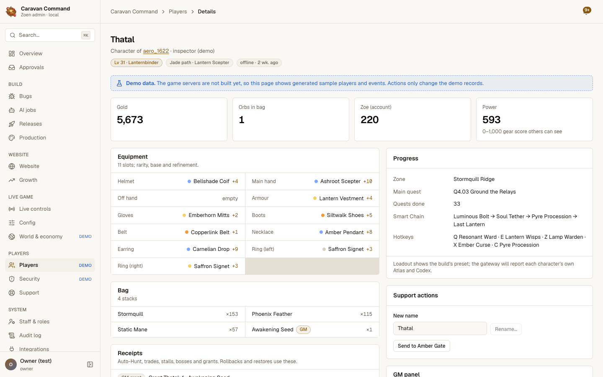Screen dimensions: 603x377
Task: Select the Bellshade Coif helmet item
Action: point(211,181)
